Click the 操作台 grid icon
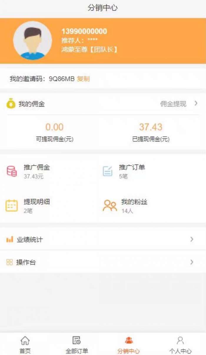This screenshot has height=355, width=206. coord(10,262)
